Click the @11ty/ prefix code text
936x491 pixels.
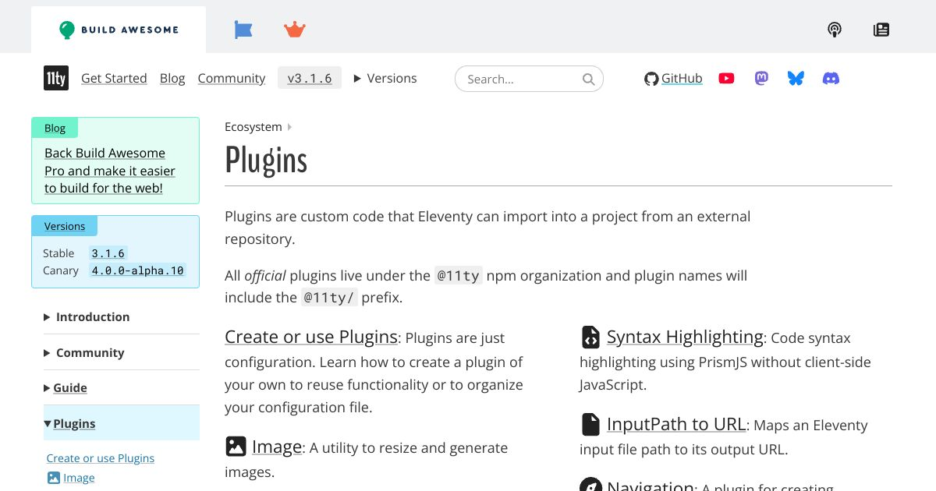click(x=331, y=297)
